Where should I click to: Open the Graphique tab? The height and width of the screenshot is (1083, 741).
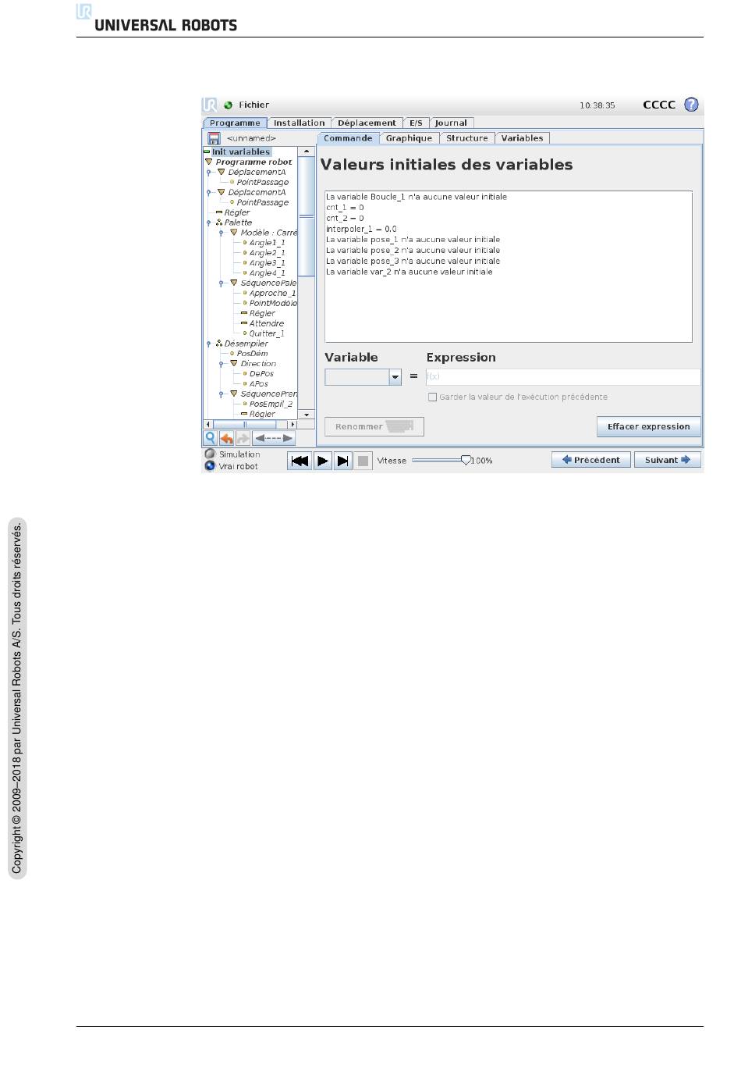(409, 138)
